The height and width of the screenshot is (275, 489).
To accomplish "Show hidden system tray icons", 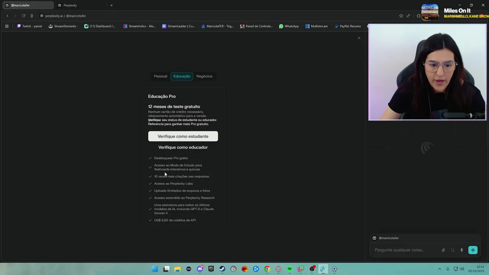I will tap(439, 269).
